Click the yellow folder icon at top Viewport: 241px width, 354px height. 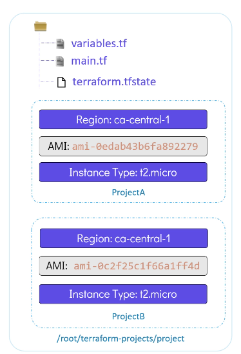[x=41, y=26]
